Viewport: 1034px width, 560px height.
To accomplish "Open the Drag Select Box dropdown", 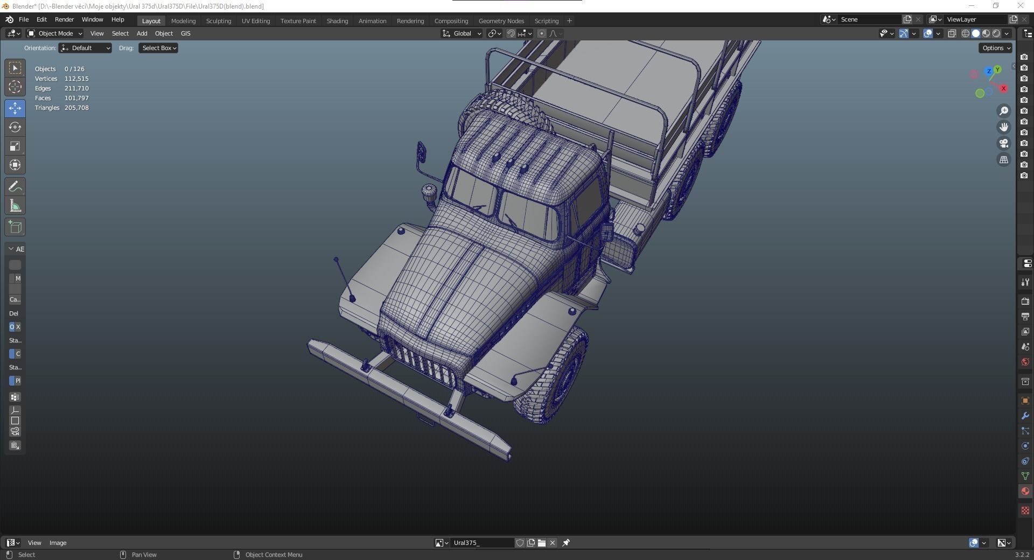I will 158,48.
